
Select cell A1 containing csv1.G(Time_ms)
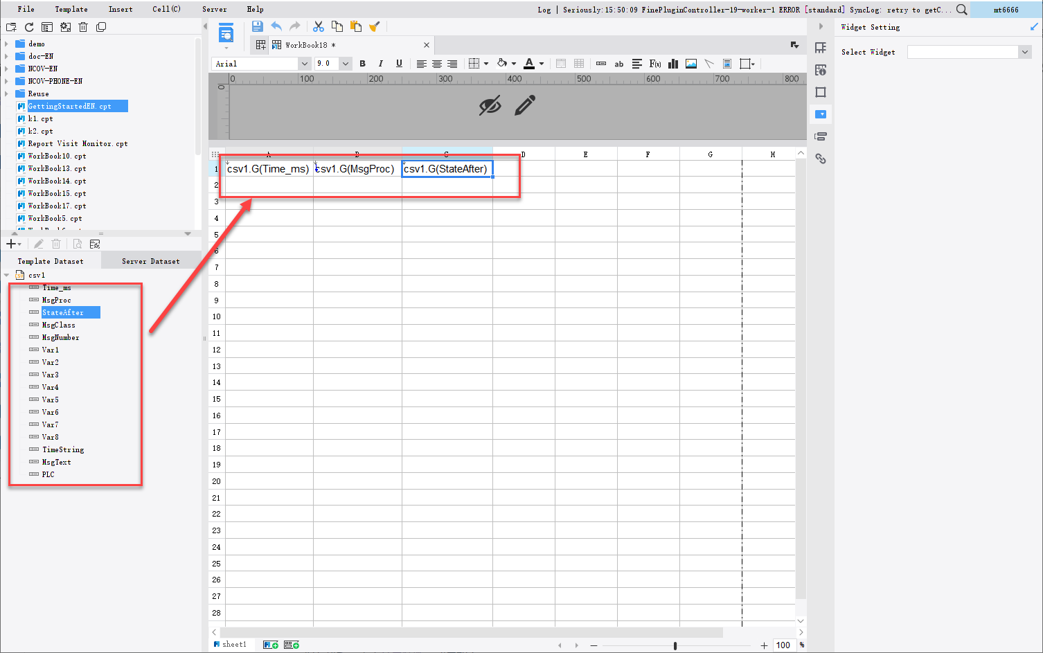click(x=269, y=169)
